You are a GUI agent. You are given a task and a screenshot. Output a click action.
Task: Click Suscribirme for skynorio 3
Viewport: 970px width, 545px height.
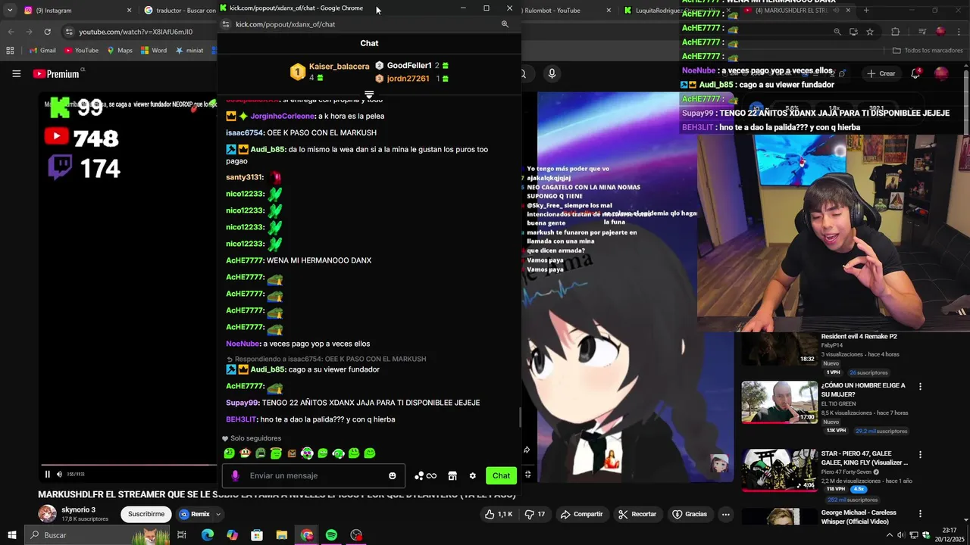click(x=145, y=514)
